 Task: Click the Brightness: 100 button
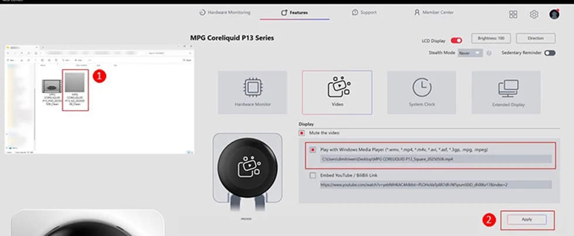491,38
